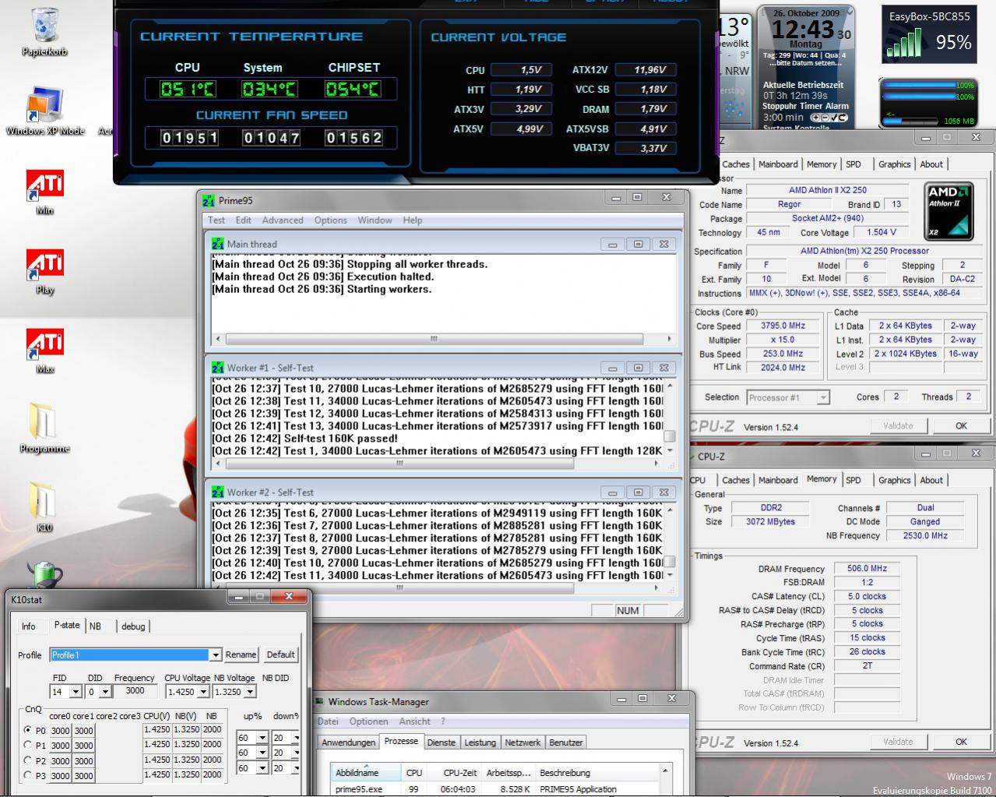The image size is (996, 797).
Task: Click the Windows Task-Manager title bar icon
Action: coord(320,701)
